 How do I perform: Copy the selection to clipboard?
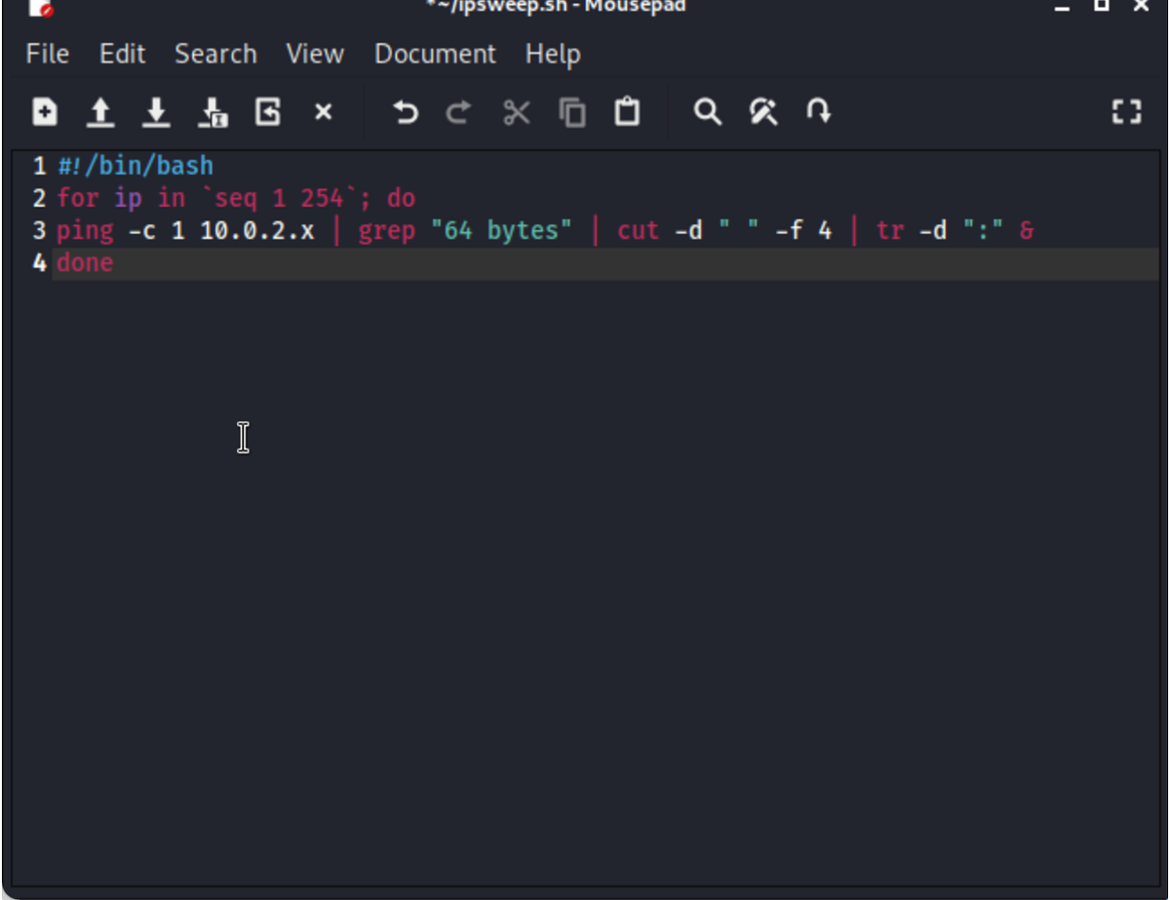(x=571, y=112)
